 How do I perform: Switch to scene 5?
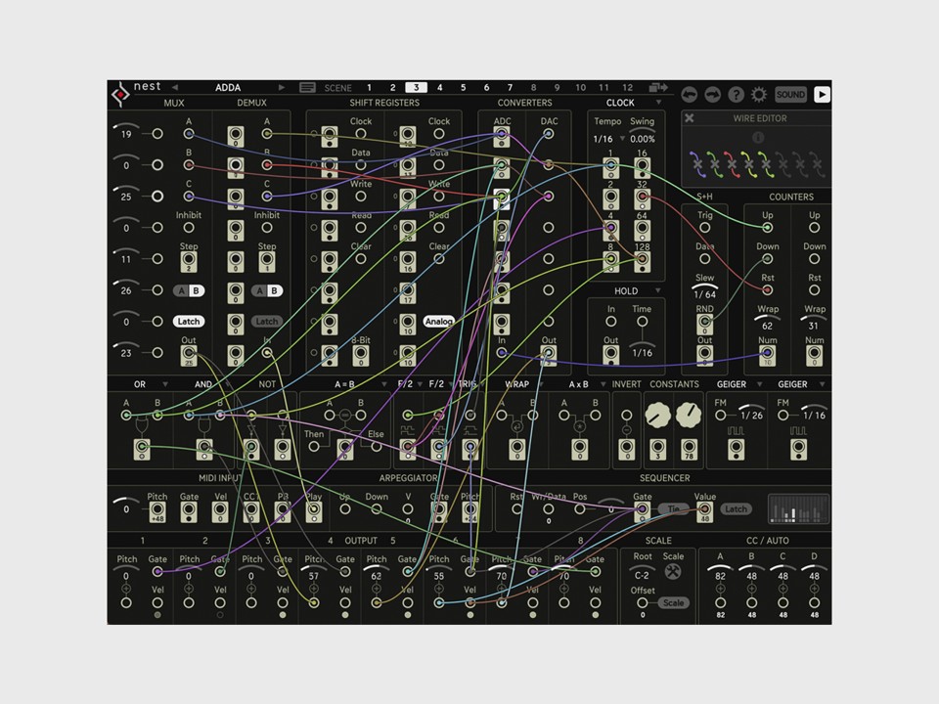[463, 87]
